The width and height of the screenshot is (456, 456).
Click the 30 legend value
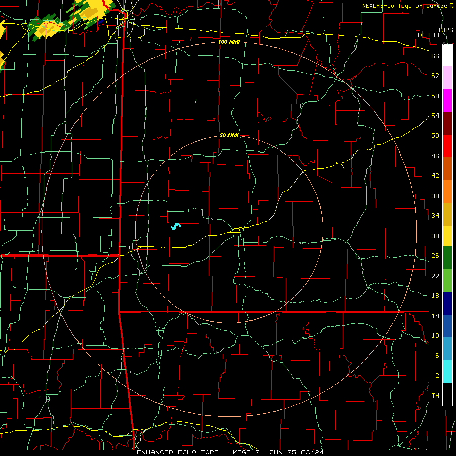tap(435, 236)
